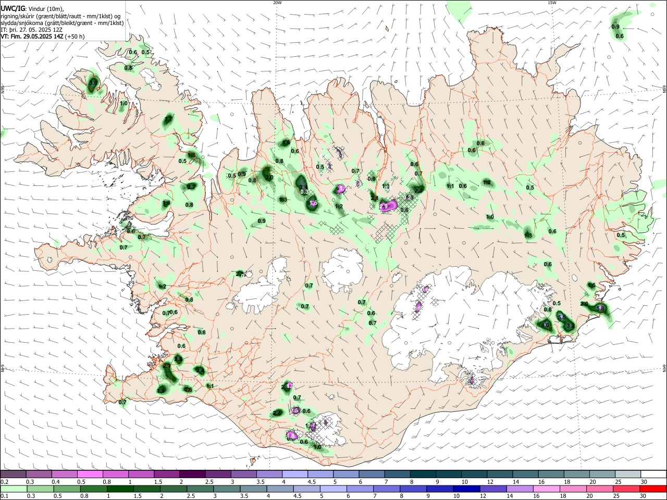Pick the dark blue rain swatch between 10 and 12
667x500 pixels.
(x=466, y=489)
